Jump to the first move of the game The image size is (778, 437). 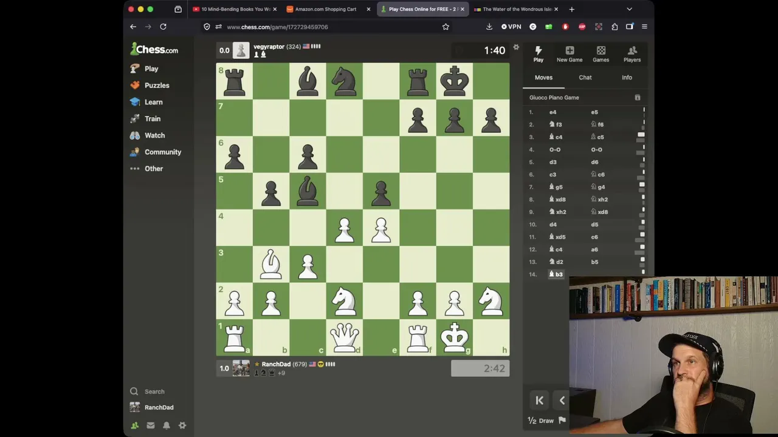tap(539, 401)
